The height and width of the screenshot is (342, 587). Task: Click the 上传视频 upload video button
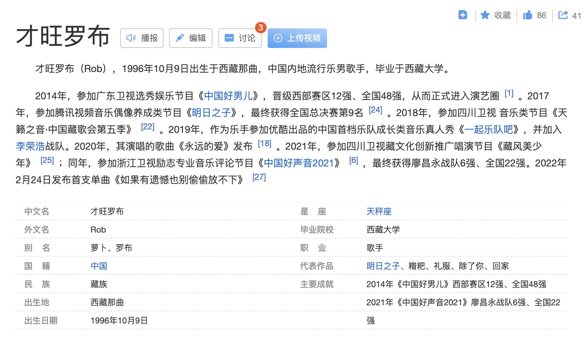297,38
